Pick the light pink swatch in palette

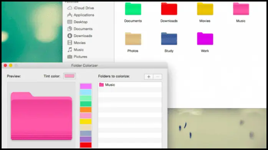pos(86,116)
